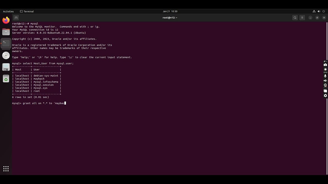Toggle the webcam in recorder panel
Viewport: 328px width, 184px height.
point(325,85)
